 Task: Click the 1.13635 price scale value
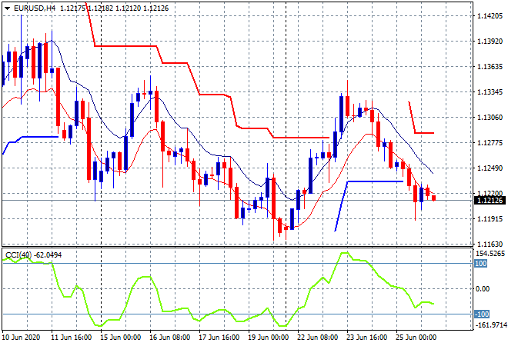(490, 67)
